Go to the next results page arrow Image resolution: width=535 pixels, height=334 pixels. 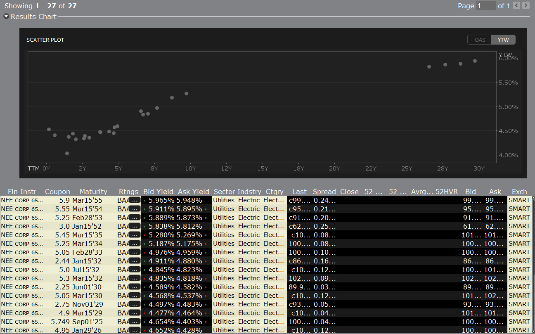[x=526, y=5]
